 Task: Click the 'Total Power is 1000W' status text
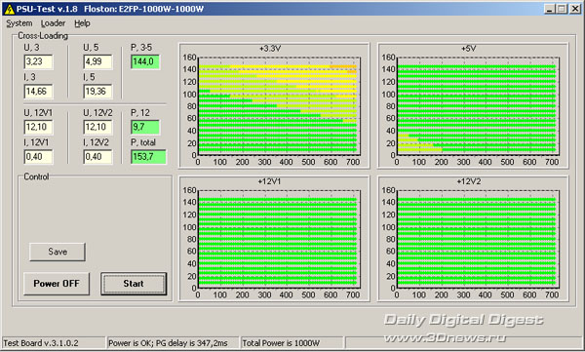point(281,343)
